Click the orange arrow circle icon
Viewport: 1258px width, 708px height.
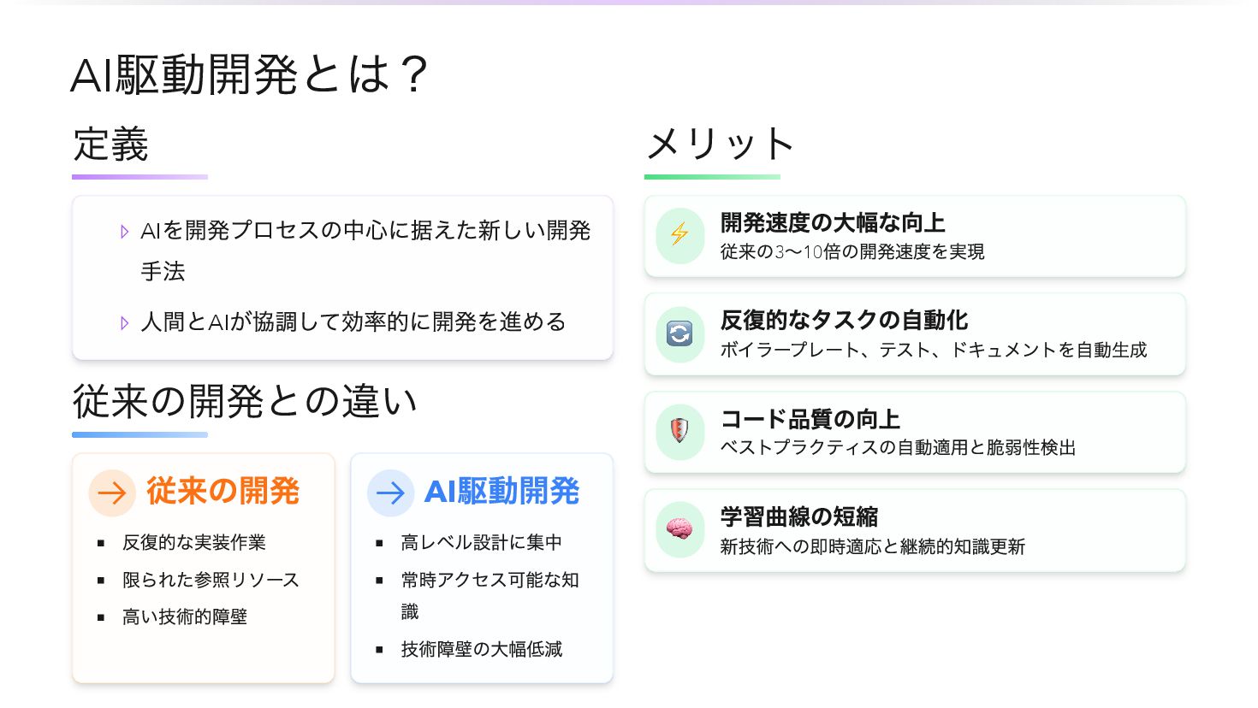tap(112, 493)
